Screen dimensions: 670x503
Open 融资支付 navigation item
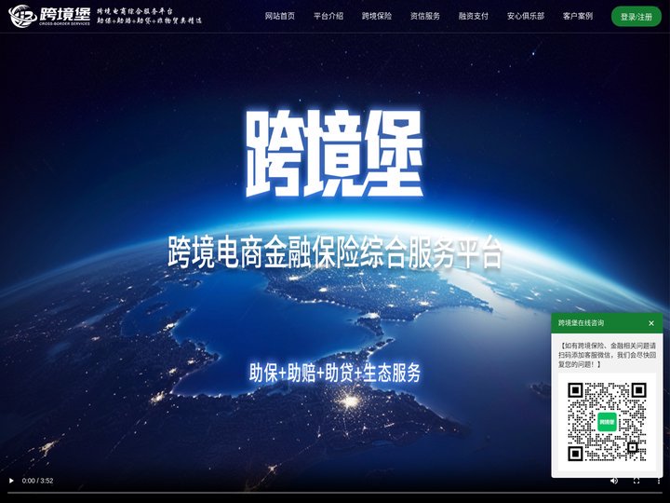click(473, 16)
